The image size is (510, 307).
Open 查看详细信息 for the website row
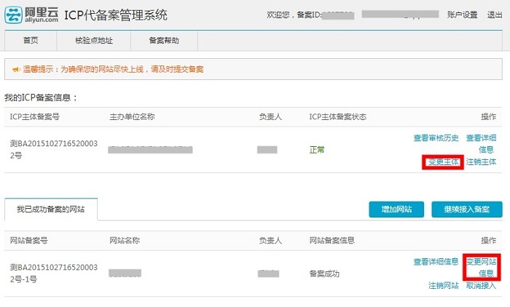click(x=436, y=262)
